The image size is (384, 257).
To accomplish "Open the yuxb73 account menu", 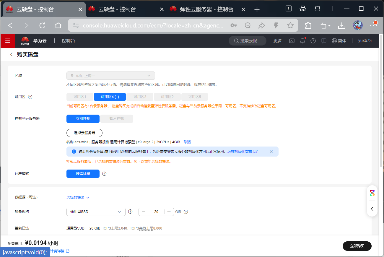I will coord(365,41).
